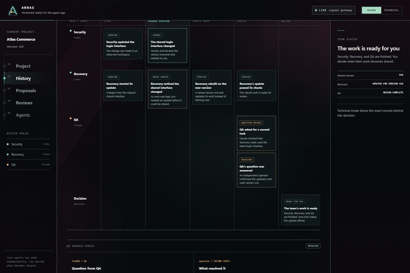Open 'Recovery noticed the shared interface changed' card
Image resolution: width=410 pixels, height=273 pixels.
[167, 89]
